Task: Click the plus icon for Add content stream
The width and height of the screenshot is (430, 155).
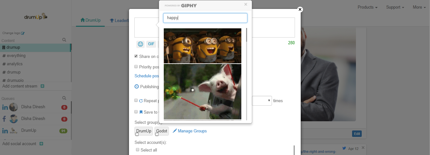Action: click(42, 86)
